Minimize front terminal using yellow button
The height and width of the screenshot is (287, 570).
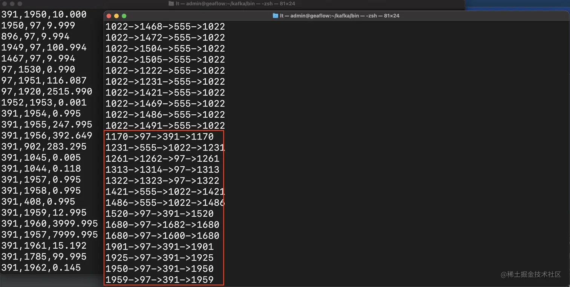pos(116,16)
